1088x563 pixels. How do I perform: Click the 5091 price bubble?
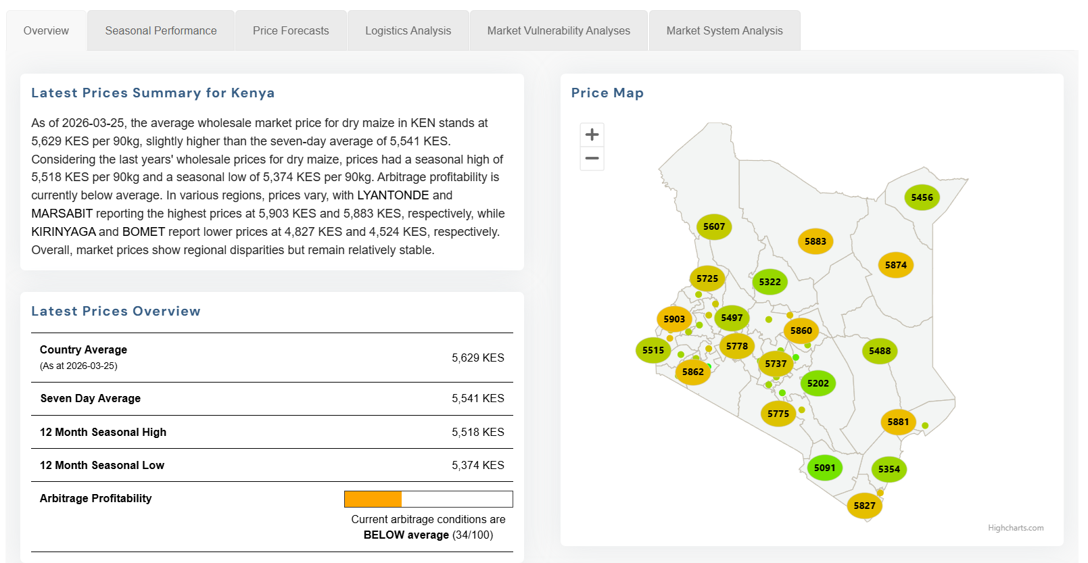pyautogui.click(x=824, y=468)
